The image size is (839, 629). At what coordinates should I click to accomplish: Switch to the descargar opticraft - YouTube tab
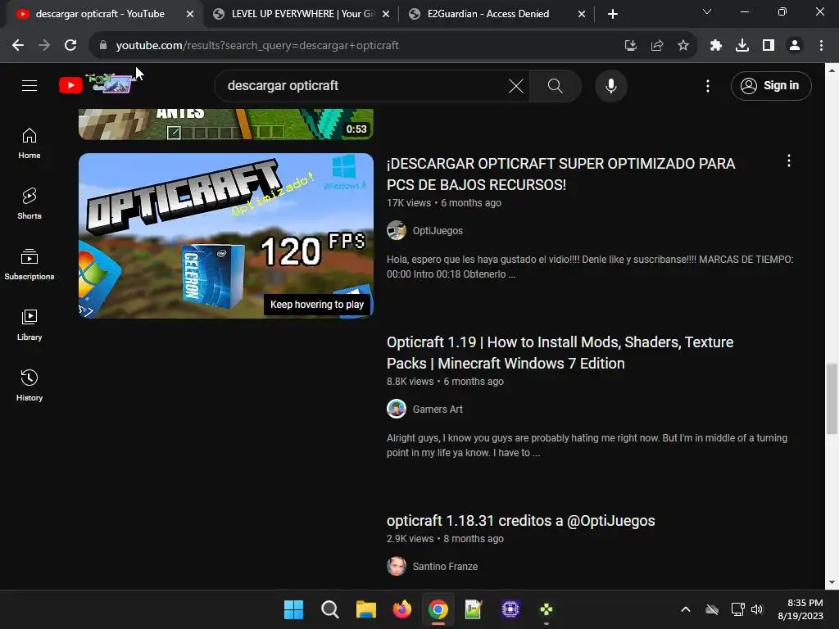coord(99,14)
